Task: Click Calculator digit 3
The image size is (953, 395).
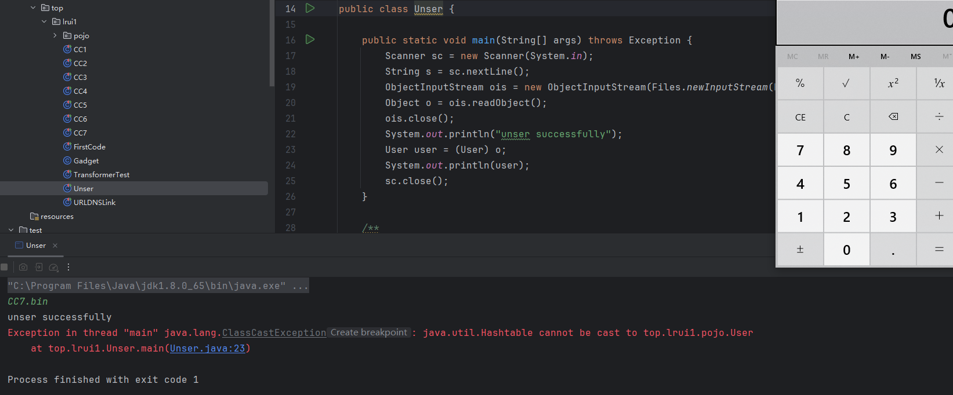Action: pos(893,216)
